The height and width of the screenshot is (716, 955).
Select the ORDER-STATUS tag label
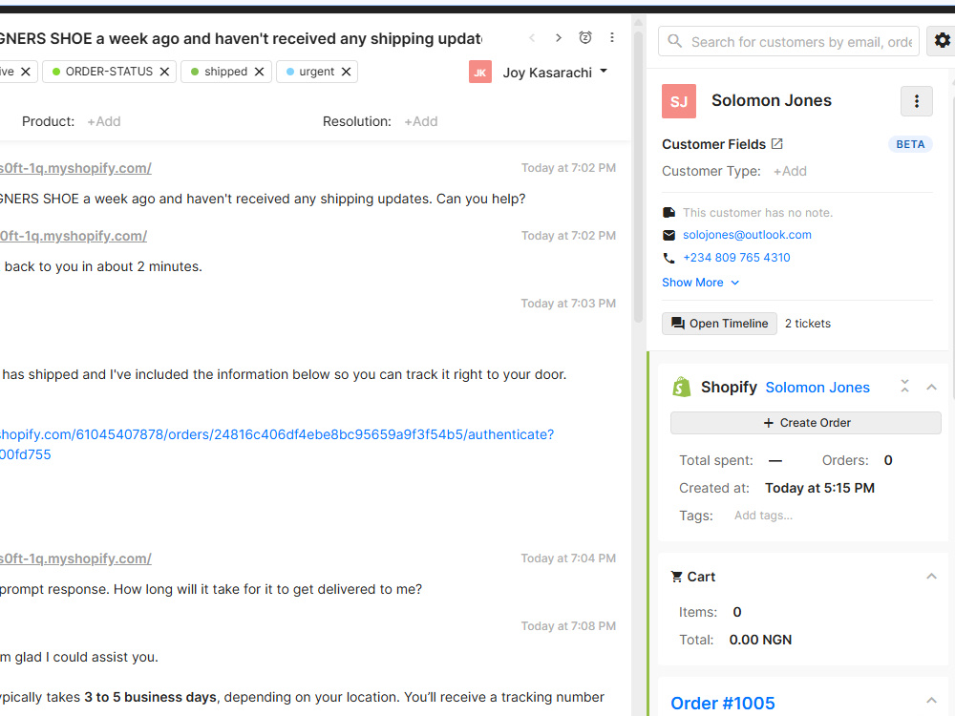109,72
